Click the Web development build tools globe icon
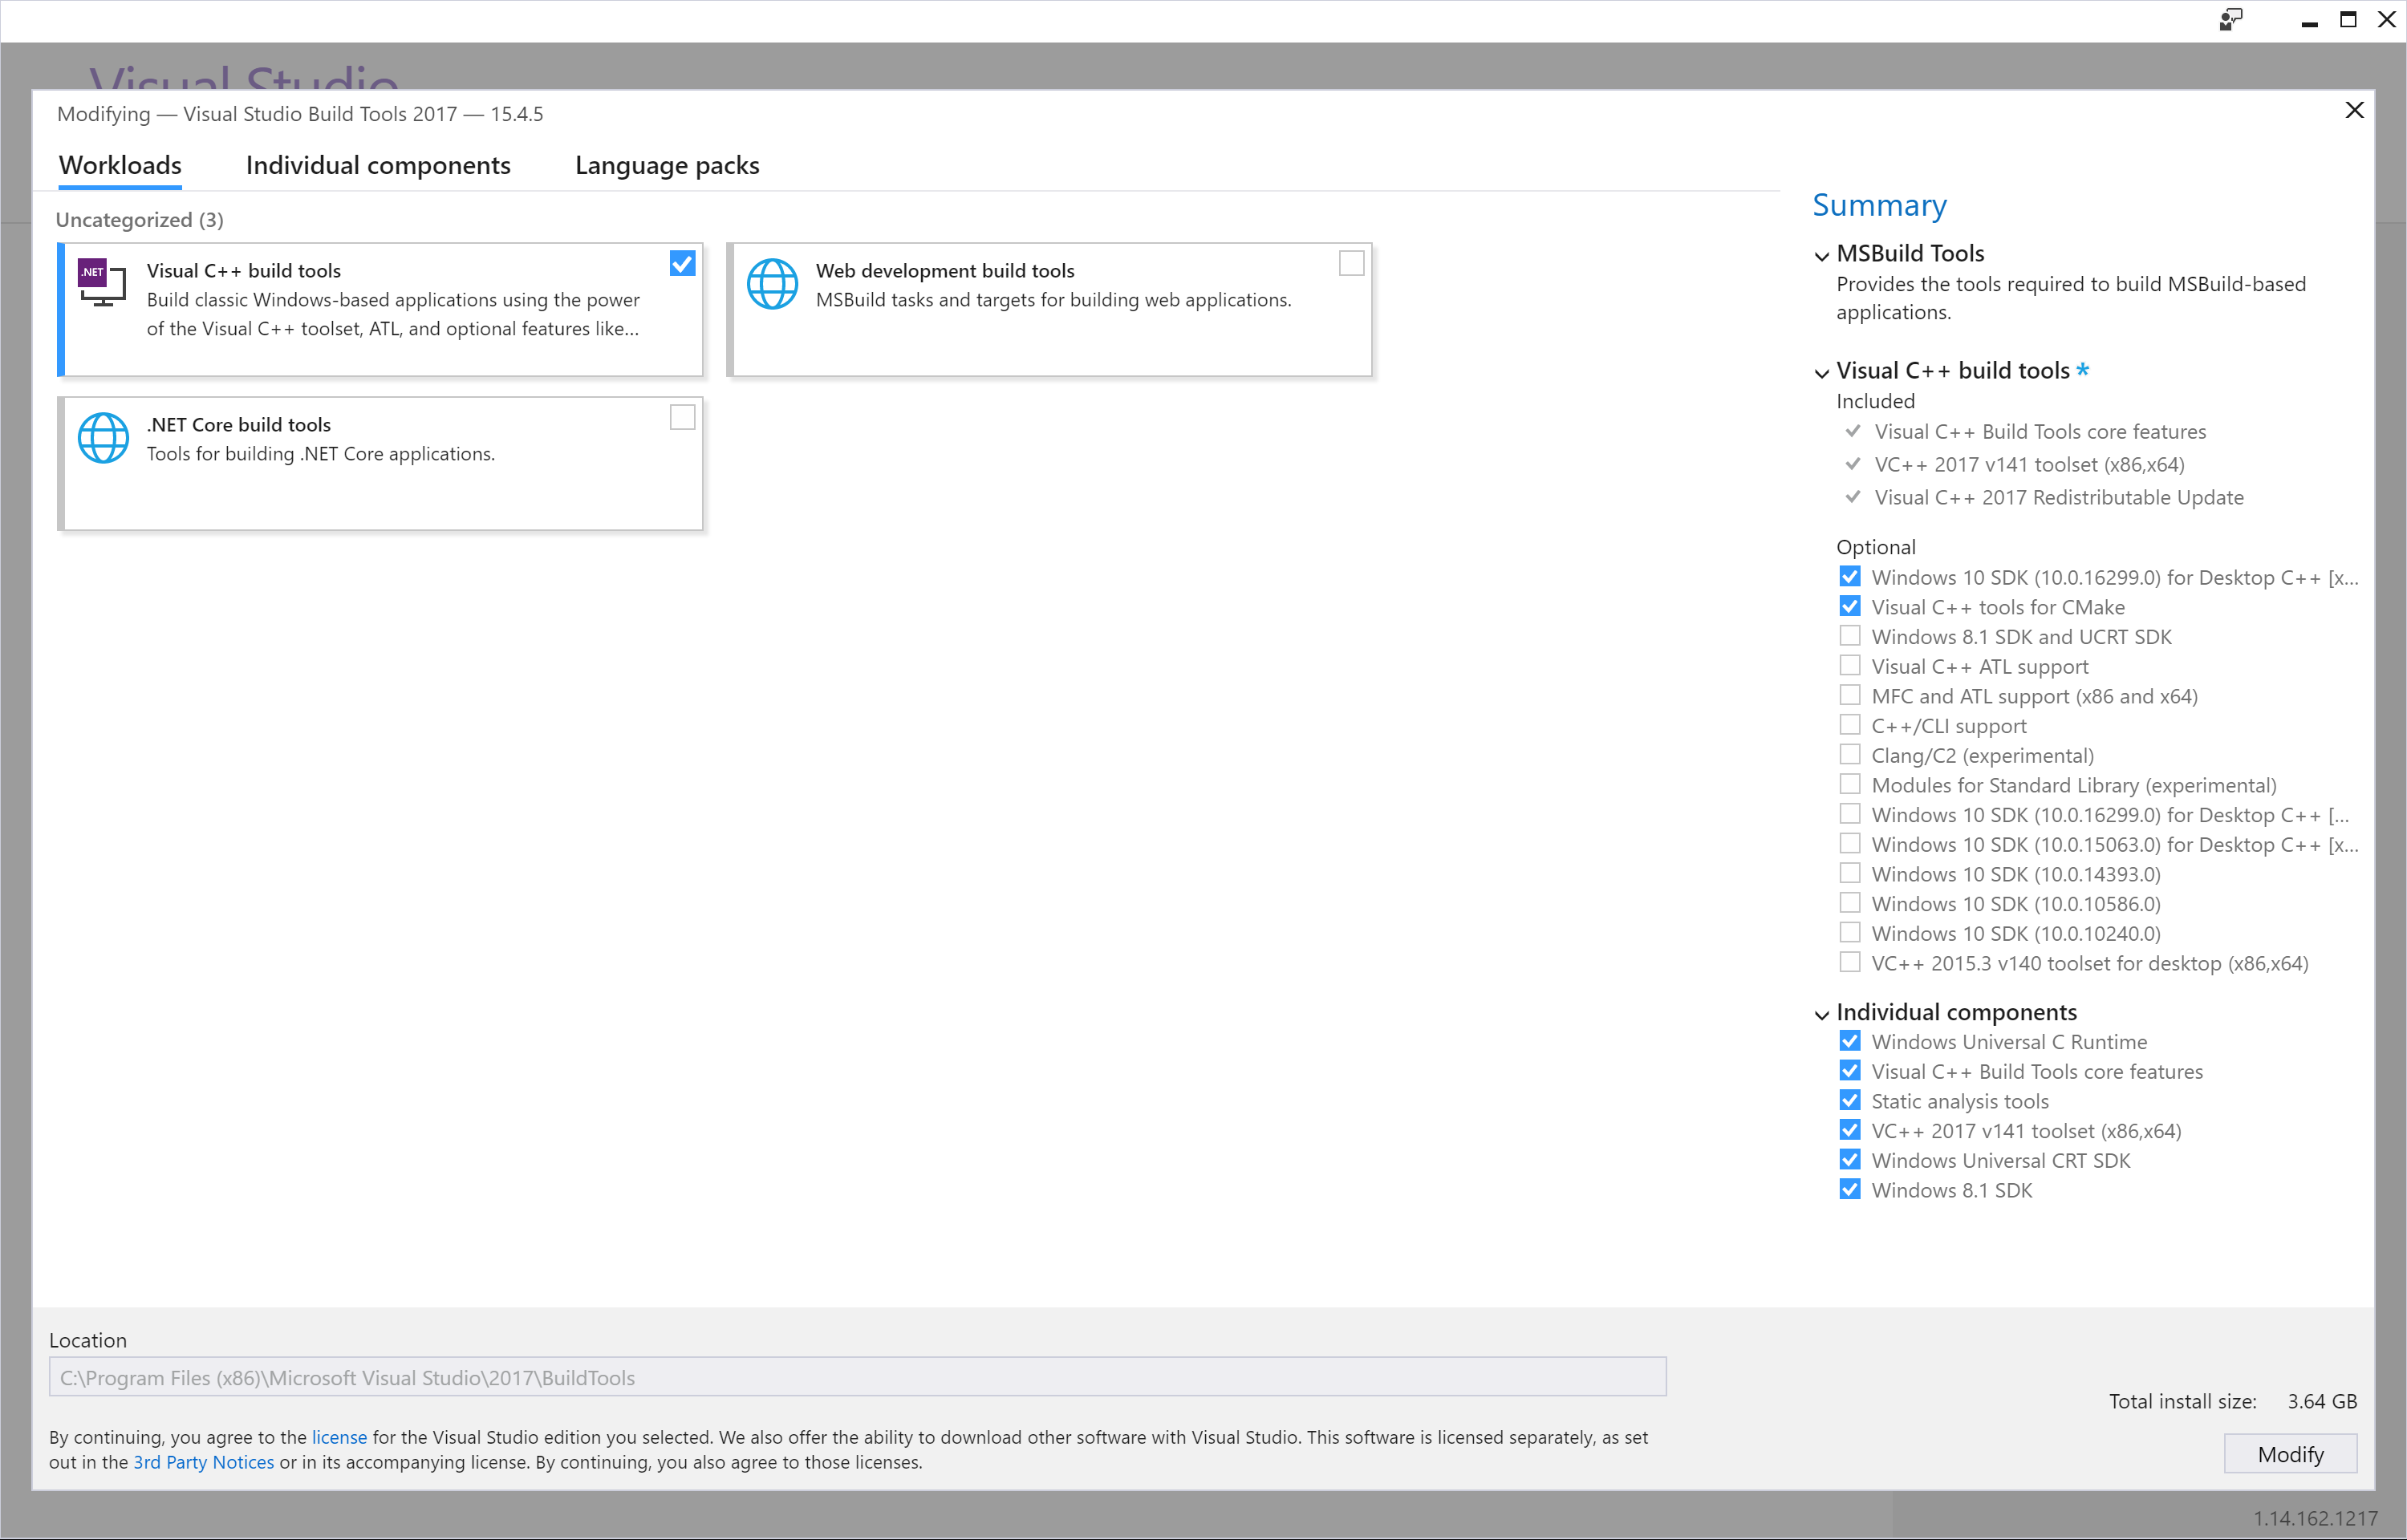 pos(772,284)
